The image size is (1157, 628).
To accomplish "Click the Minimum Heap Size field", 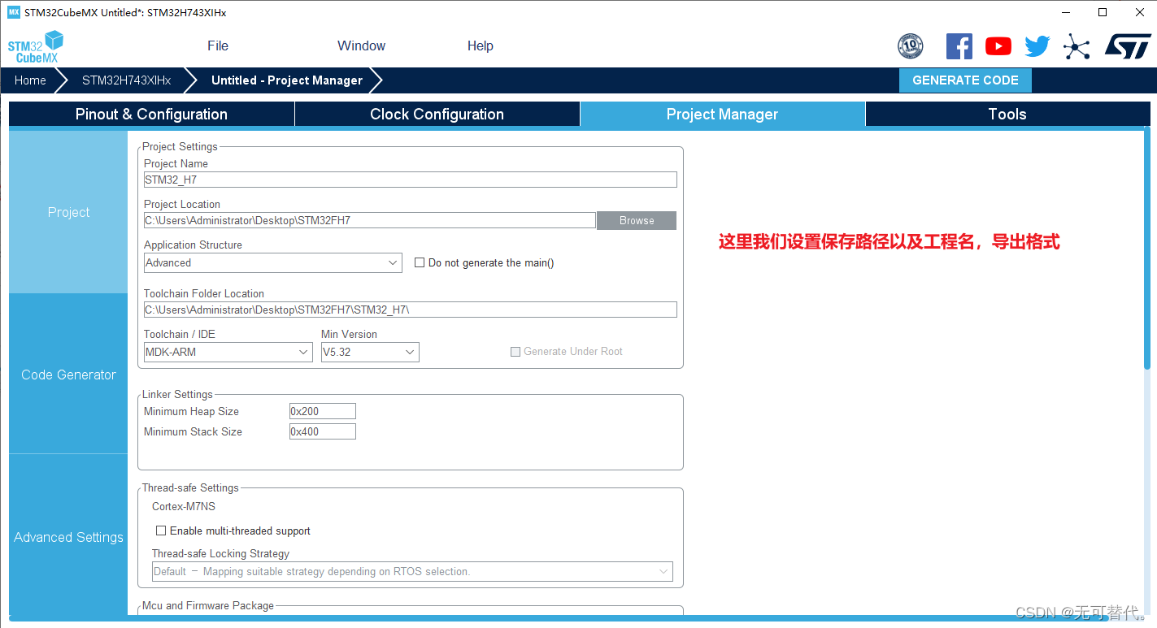I will tap(323, 411).
